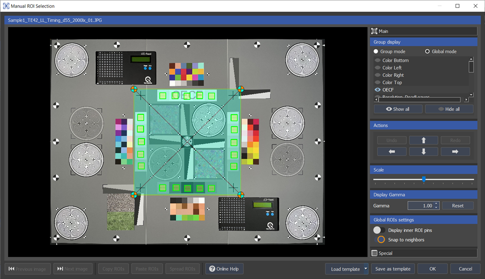Click the top-right orange ROI corner handle

click(241, 89)
